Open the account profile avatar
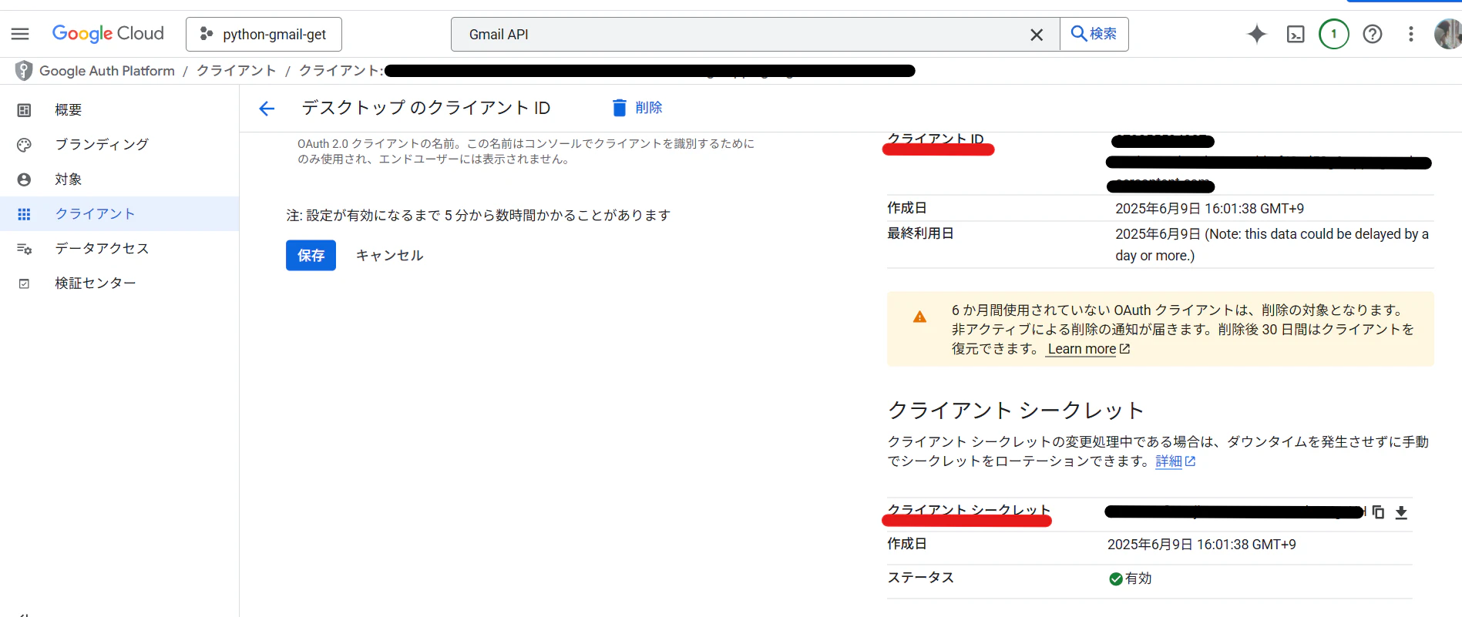This screenshot has width=1462, height=617. (1448, 34)
